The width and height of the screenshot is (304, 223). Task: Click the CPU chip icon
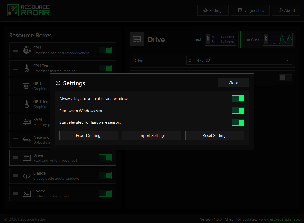point(27,50)
